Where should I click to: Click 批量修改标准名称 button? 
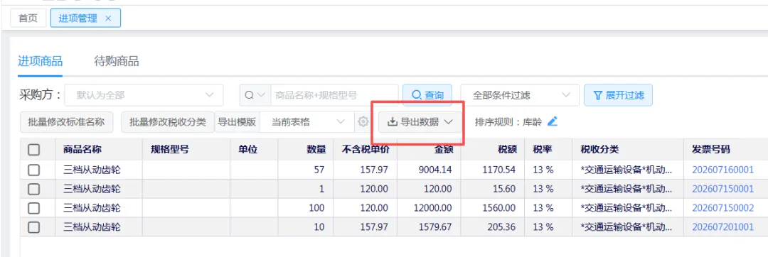67,122
